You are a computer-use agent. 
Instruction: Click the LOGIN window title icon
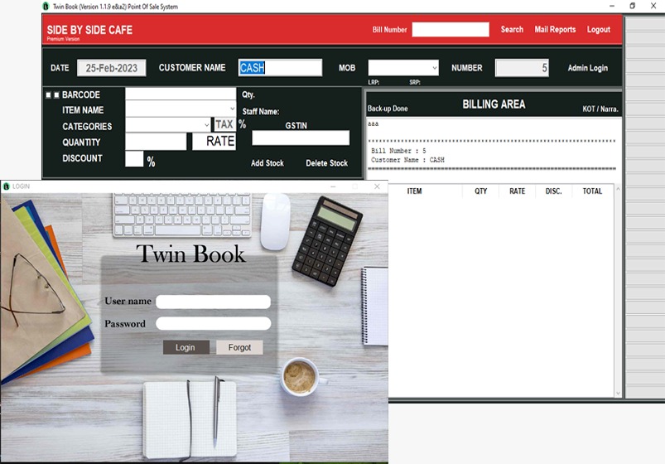(7, 186)
